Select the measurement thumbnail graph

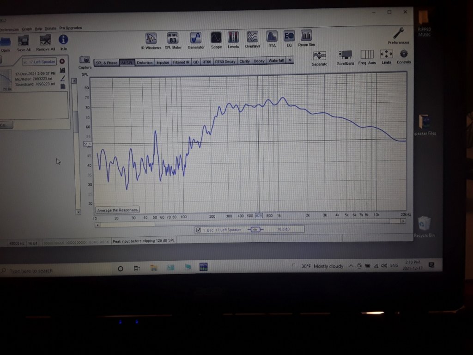[x=6, y=80]
